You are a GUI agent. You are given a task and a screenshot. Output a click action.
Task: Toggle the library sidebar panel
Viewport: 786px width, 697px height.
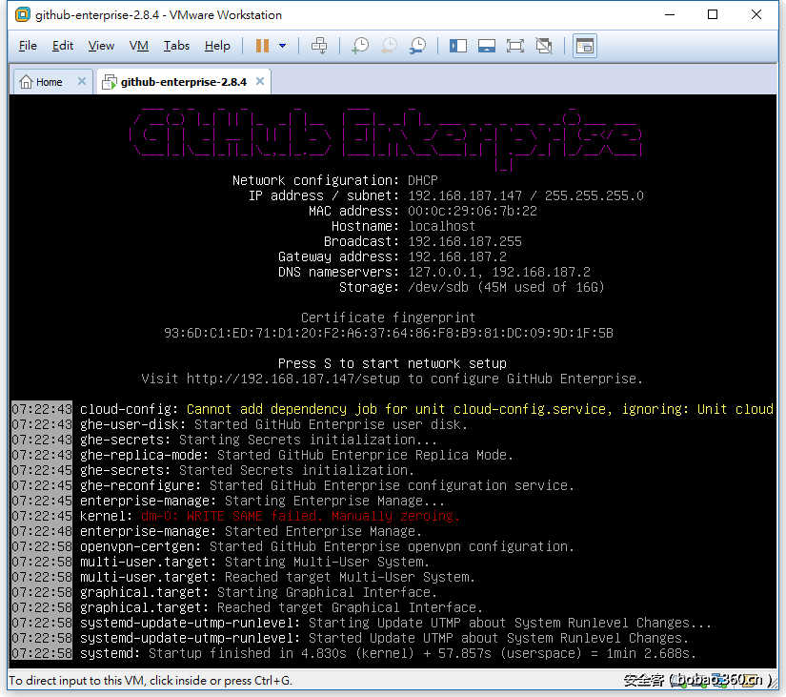click(x=458, y=45)
